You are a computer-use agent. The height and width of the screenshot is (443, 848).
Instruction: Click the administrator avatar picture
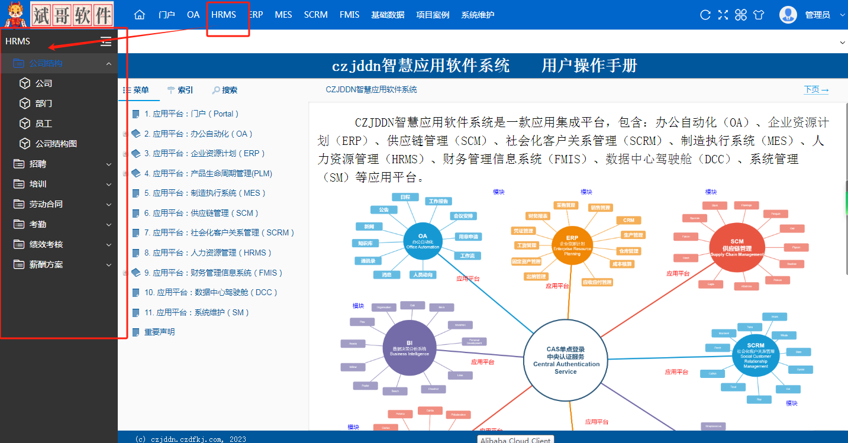tap(788, 15)
